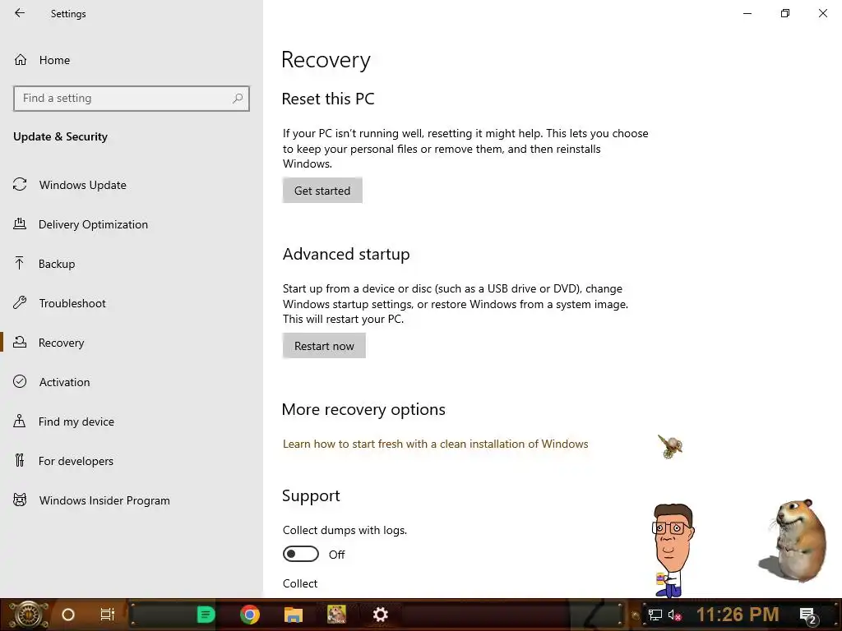Viewport: 842px width, 631px height.
Task: Click the Windows Insider Program cat icon
Action: pyautogui.click(x=20, y=500)
